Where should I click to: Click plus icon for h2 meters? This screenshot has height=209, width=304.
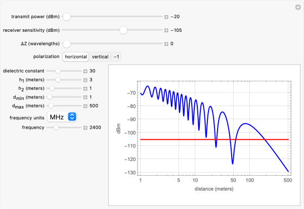pos(85,88)
